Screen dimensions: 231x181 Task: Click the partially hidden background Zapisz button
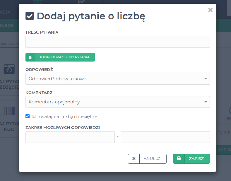(223, 149)
